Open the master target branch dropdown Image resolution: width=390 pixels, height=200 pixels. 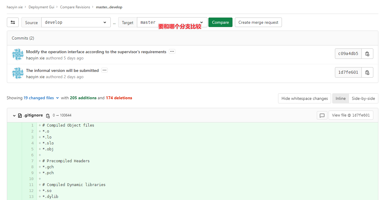coord(172,22)
